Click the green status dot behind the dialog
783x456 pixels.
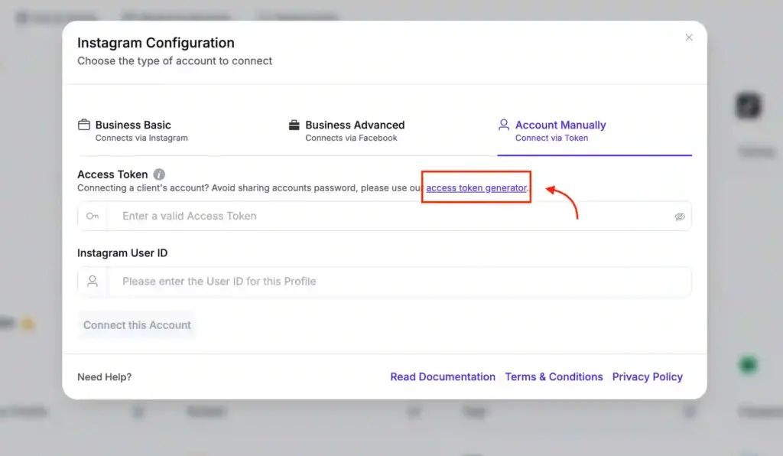coord(747,365)
